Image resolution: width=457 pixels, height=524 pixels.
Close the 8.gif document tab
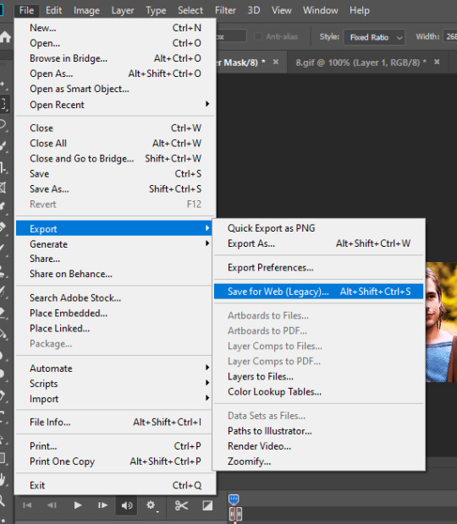437,62
